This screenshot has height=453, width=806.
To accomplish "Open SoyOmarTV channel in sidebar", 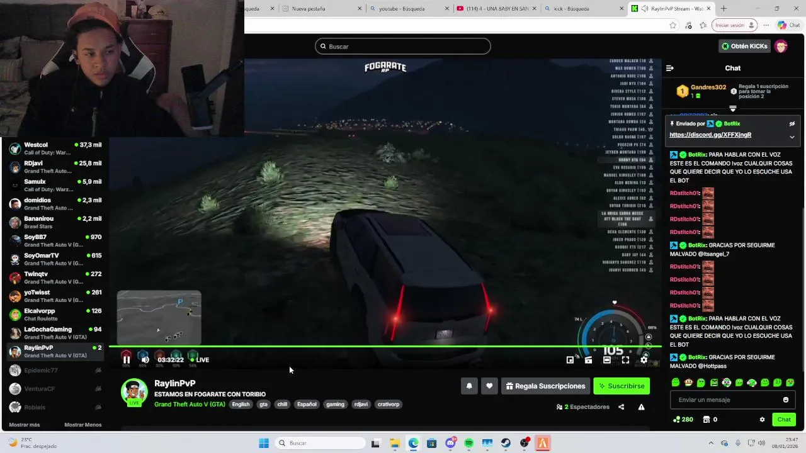I will [x=55, y=259].
